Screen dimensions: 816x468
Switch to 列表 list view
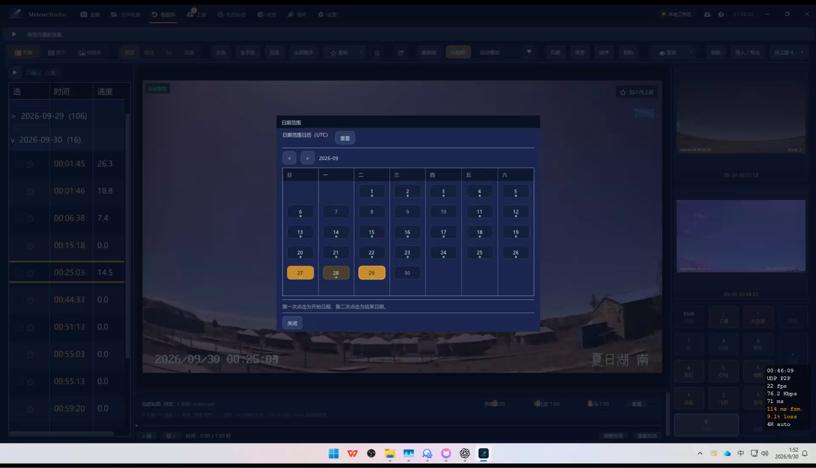[x=24, y=52]
